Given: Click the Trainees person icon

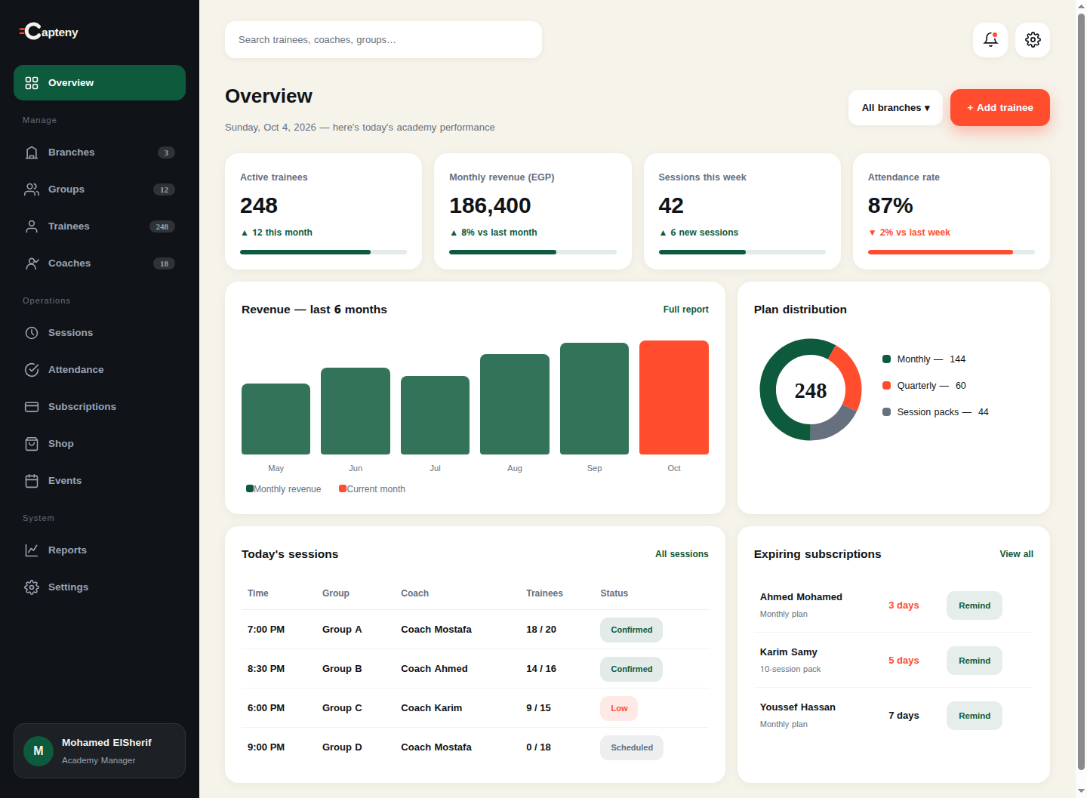Looking at the screenshot, I should pyautogui.click(x=32, y=226).
